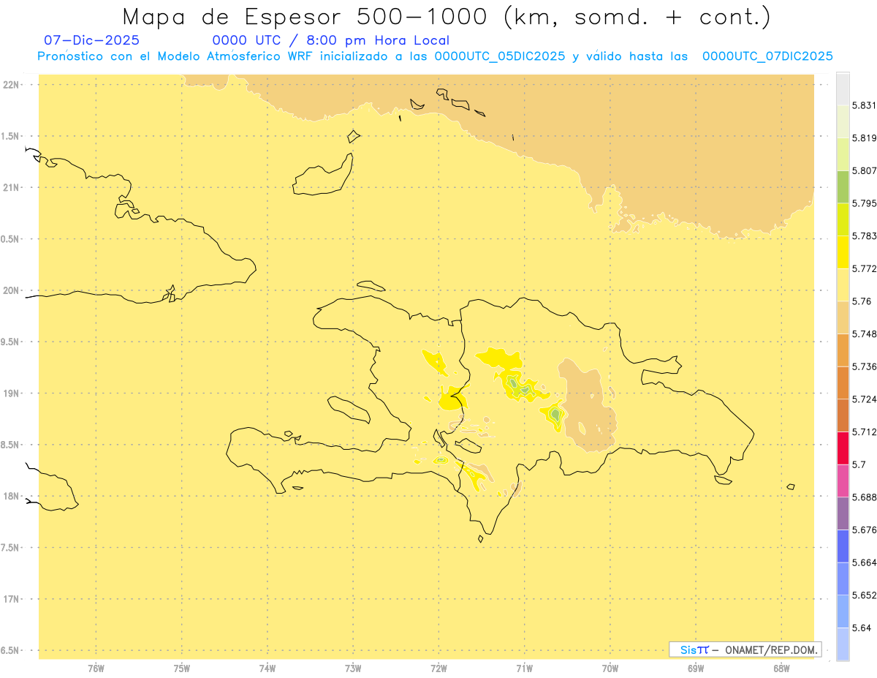Screen dimensions: 877x678
Task: Click the '5.64' colorbar value
Action: (x=862, y=628)
